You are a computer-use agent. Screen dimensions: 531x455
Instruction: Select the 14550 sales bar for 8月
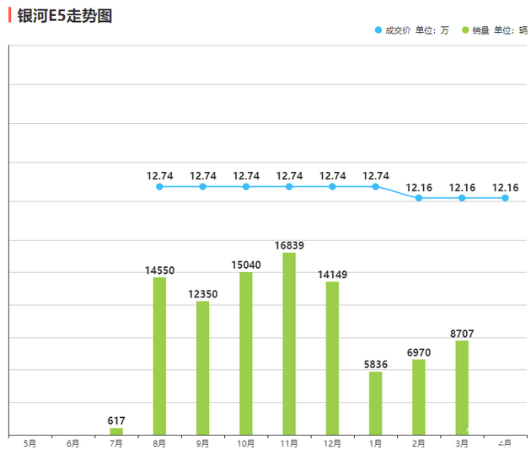pos(159,356)
